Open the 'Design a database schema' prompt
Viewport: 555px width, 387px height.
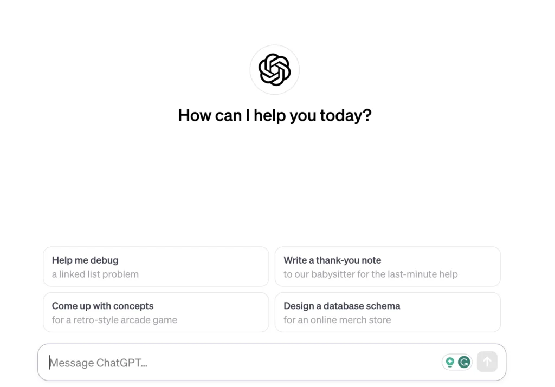tap(388, 312)
